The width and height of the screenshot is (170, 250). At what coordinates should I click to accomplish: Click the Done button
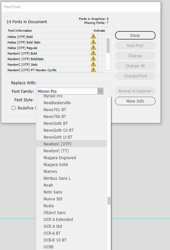click(x=135, y=35)
